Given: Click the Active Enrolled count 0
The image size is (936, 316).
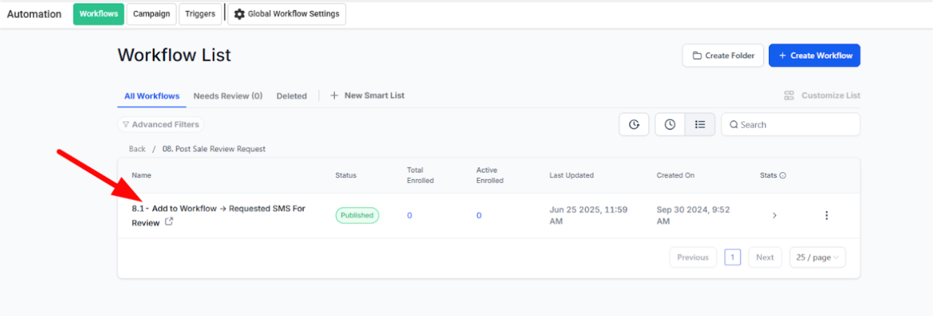Looking at the screenshot, I should pos(479,215).
